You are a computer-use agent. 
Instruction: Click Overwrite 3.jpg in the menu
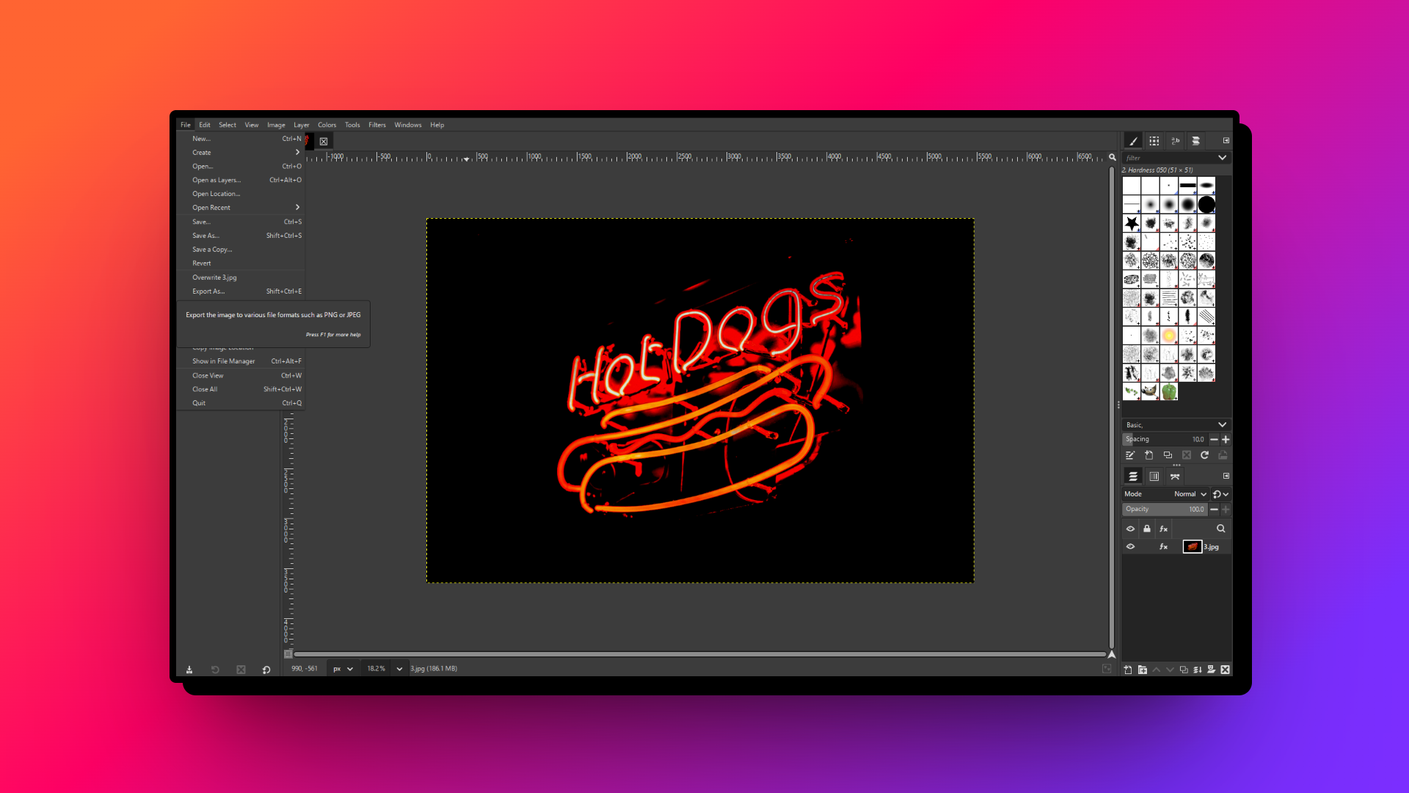214,277
